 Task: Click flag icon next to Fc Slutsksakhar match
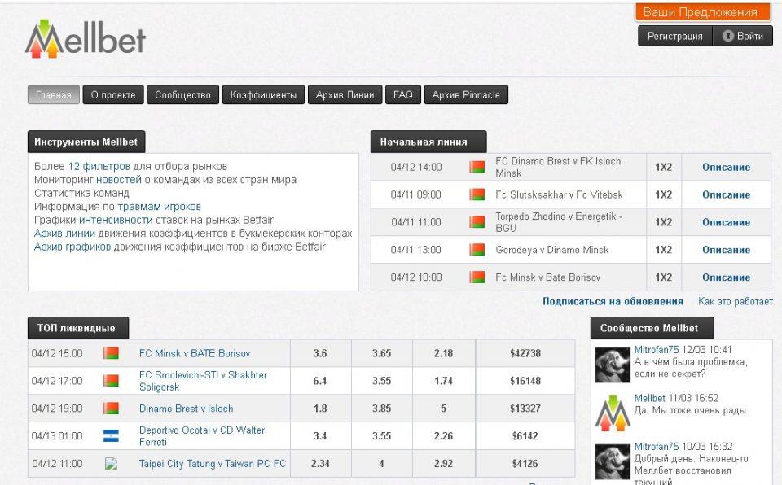pos(477,194)
